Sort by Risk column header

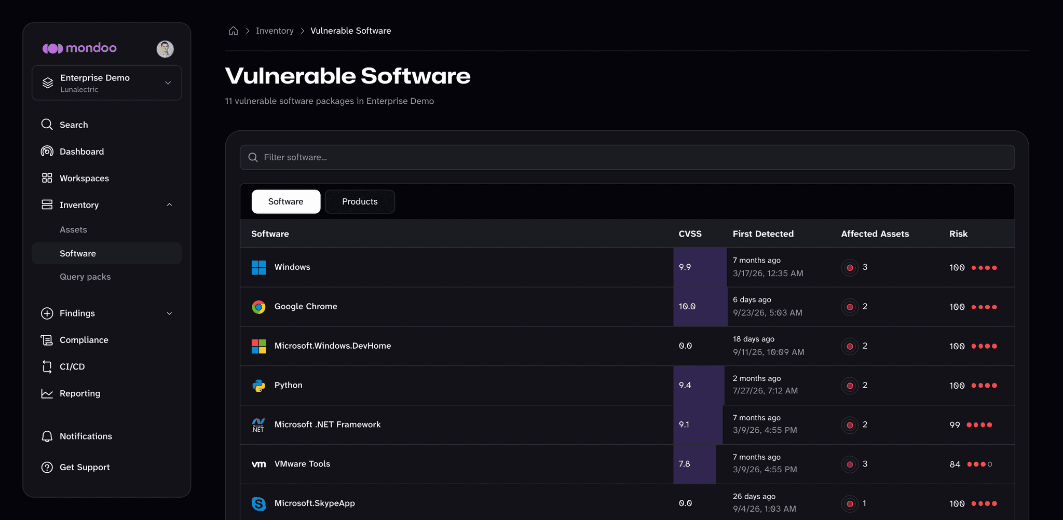coord(958,234)
